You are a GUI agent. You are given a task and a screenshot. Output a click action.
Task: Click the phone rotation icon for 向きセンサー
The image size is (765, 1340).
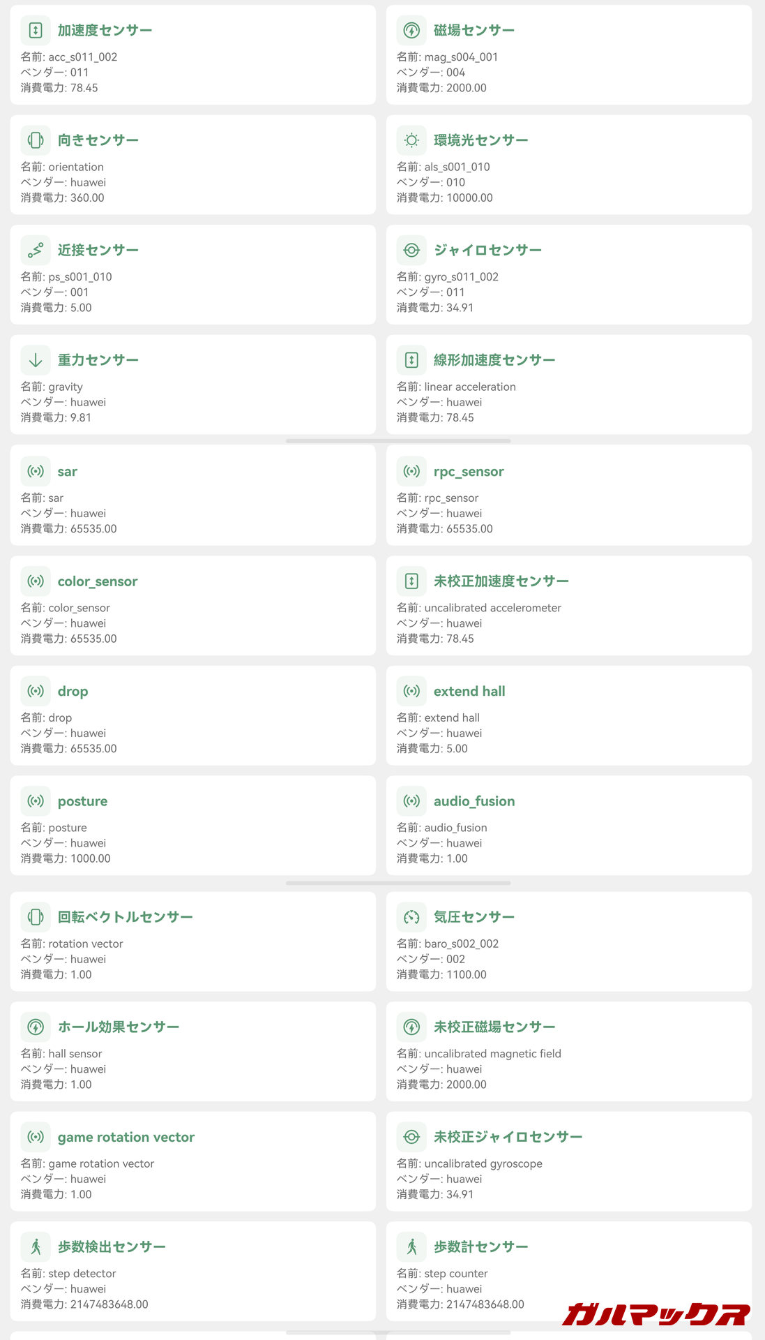tap(36, 140)
